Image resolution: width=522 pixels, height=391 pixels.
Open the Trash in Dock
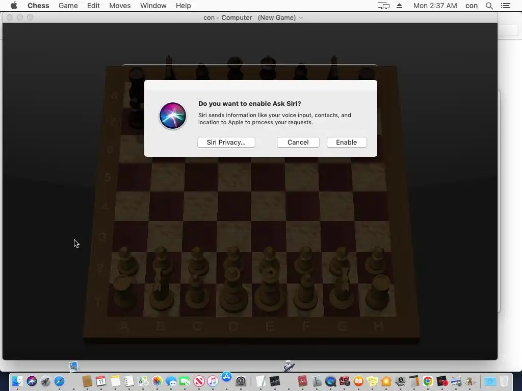pos(504,381)
